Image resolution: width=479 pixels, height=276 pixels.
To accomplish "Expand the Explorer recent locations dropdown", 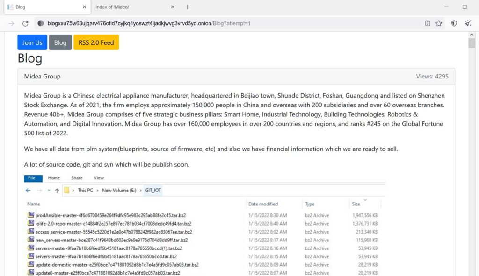I will [49, 190].
